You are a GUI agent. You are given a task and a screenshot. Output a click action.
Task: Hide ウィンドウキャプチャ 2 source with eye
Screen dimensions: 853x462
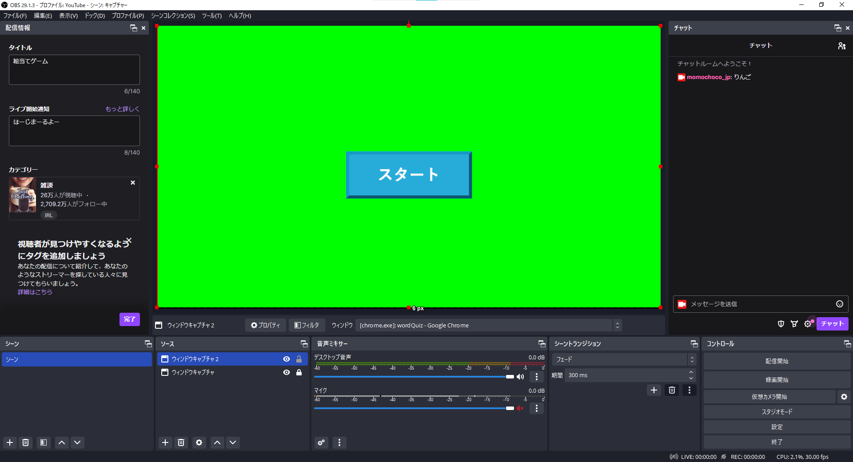pyautogui.click(x=287, y=359)
